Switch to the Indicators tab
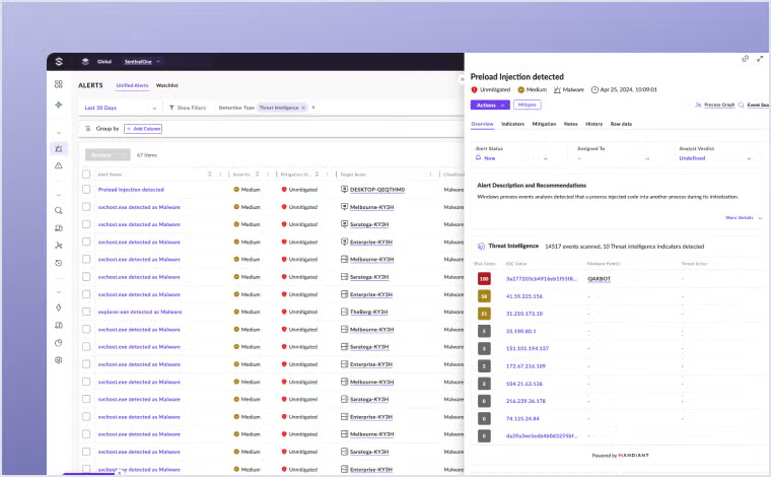The width and height of the screenshot is (771, 477). pyautogui.click(x=513, y=124)
